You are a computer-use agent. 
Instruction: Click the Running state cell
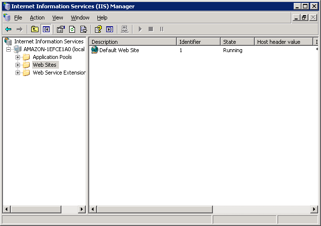point(232,50)
